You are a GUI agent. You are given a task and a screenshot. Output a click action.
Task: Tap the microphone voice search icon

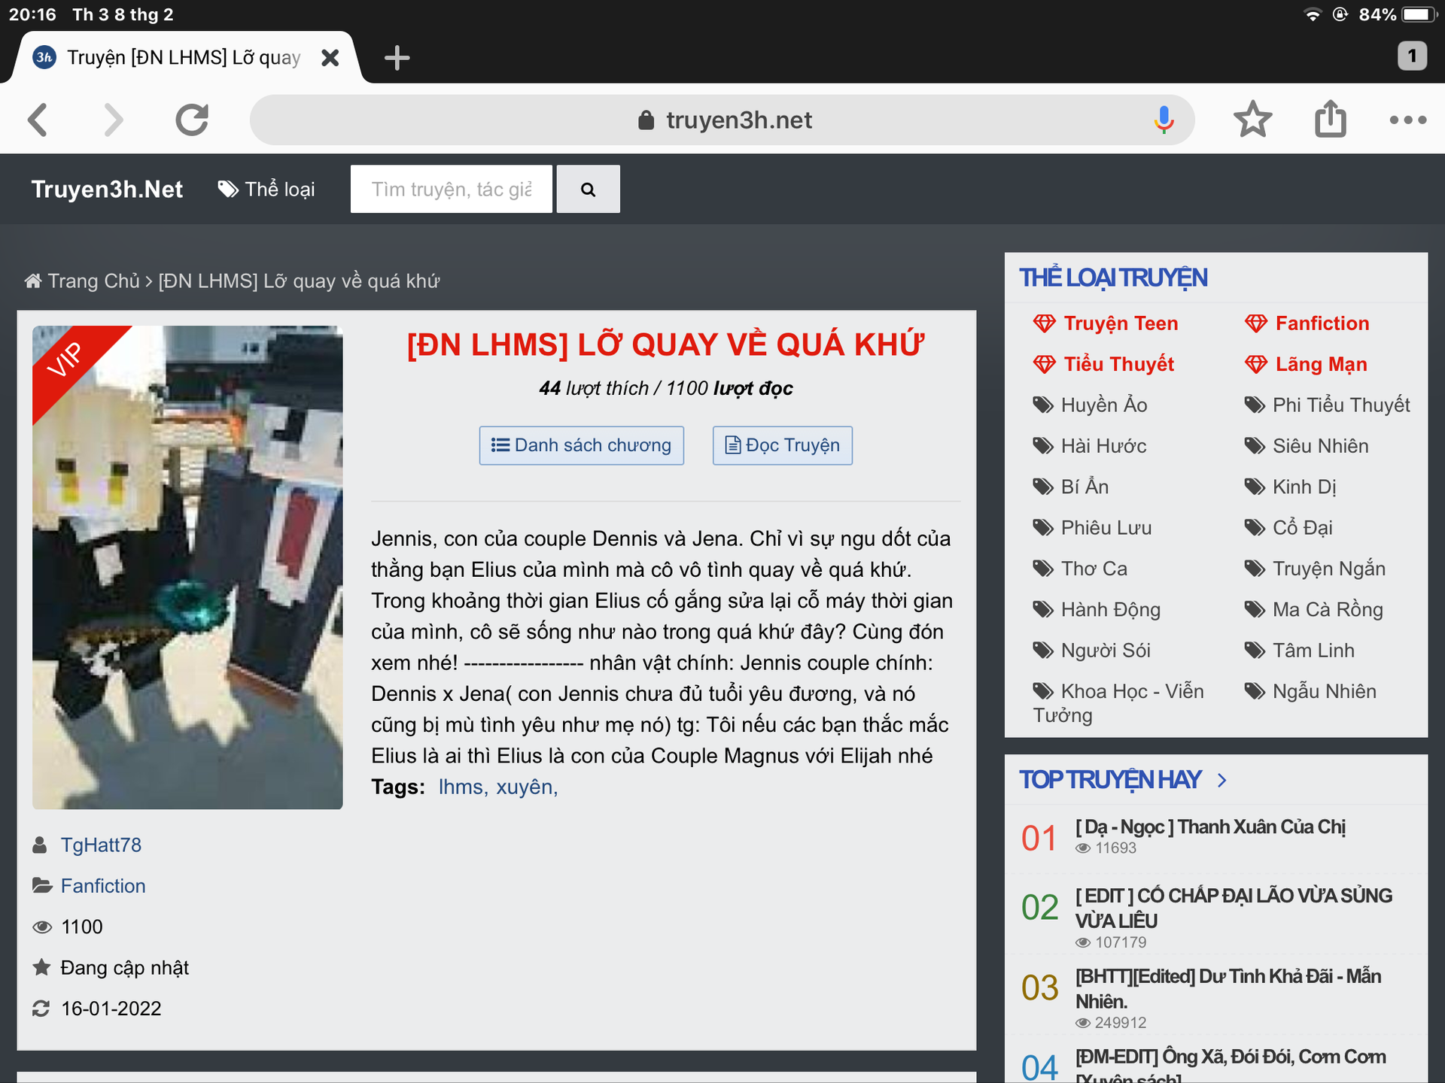[1164, 120]
